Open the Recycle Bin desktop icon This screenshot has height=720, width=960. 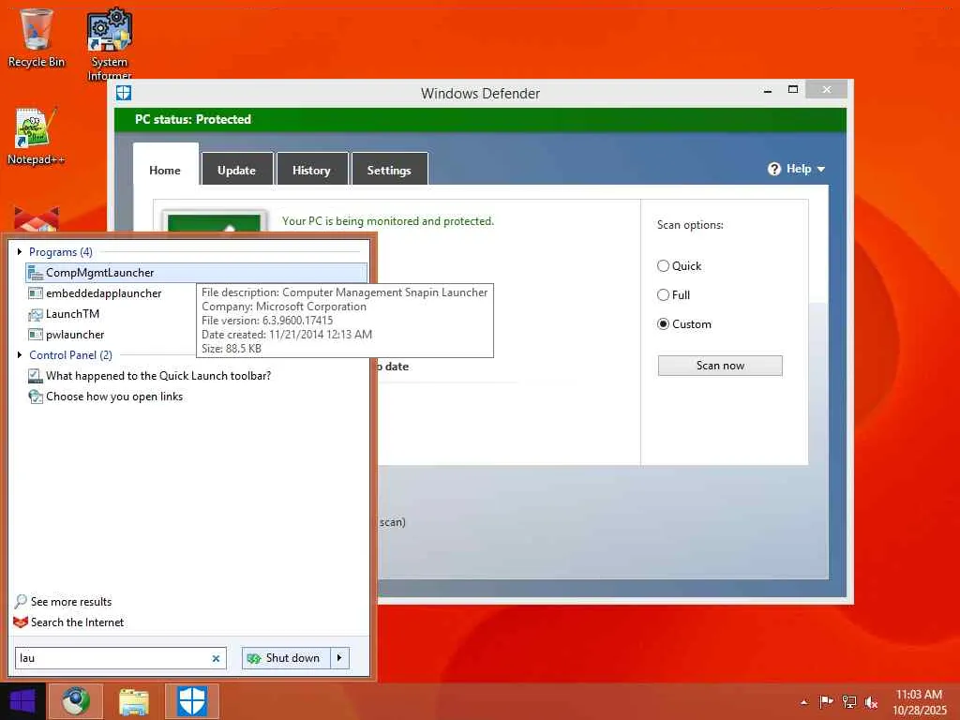[x=37, y=37]
